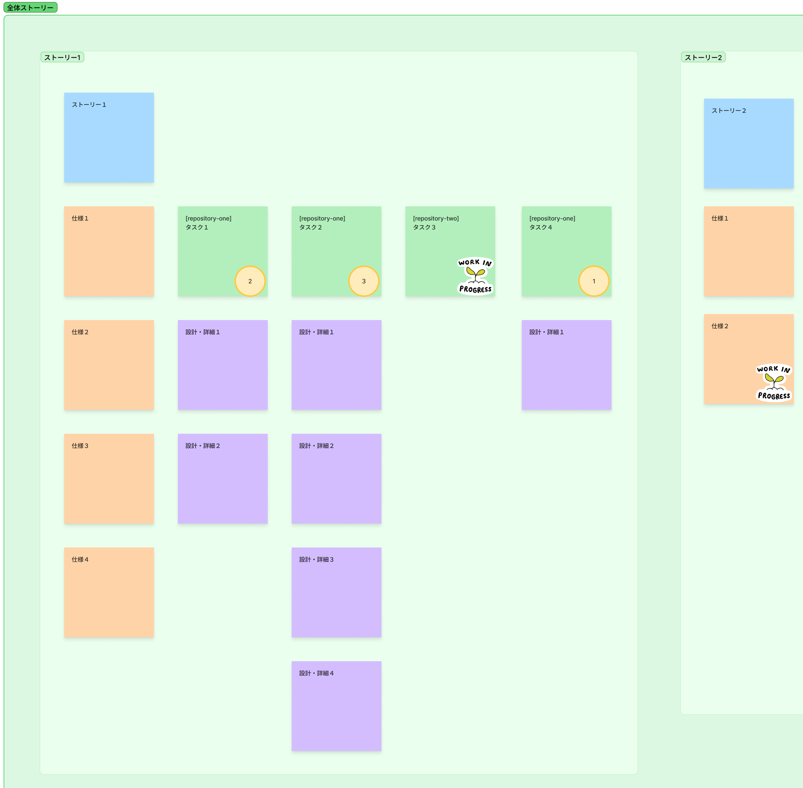
Task: Click the number 2 stamp on タスク1
Action: click(250, 281)
